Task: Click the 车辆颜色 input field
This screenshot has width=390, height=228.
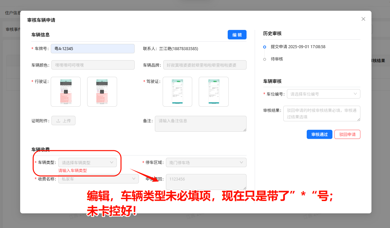Action: pyautogui.click(x=93, y=65)
